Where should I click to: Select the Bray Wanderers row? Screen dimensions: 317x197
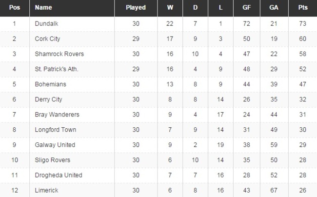[x=57, y=115]
